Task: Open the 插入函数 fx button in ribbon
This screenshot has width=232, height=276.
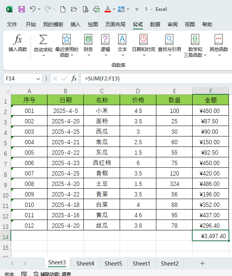Action: point(18,39)
